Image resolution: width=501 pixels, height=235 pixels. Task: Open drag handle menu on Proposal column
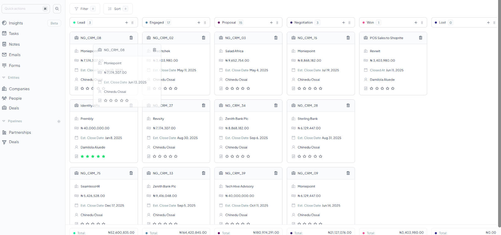click(277, 22)
